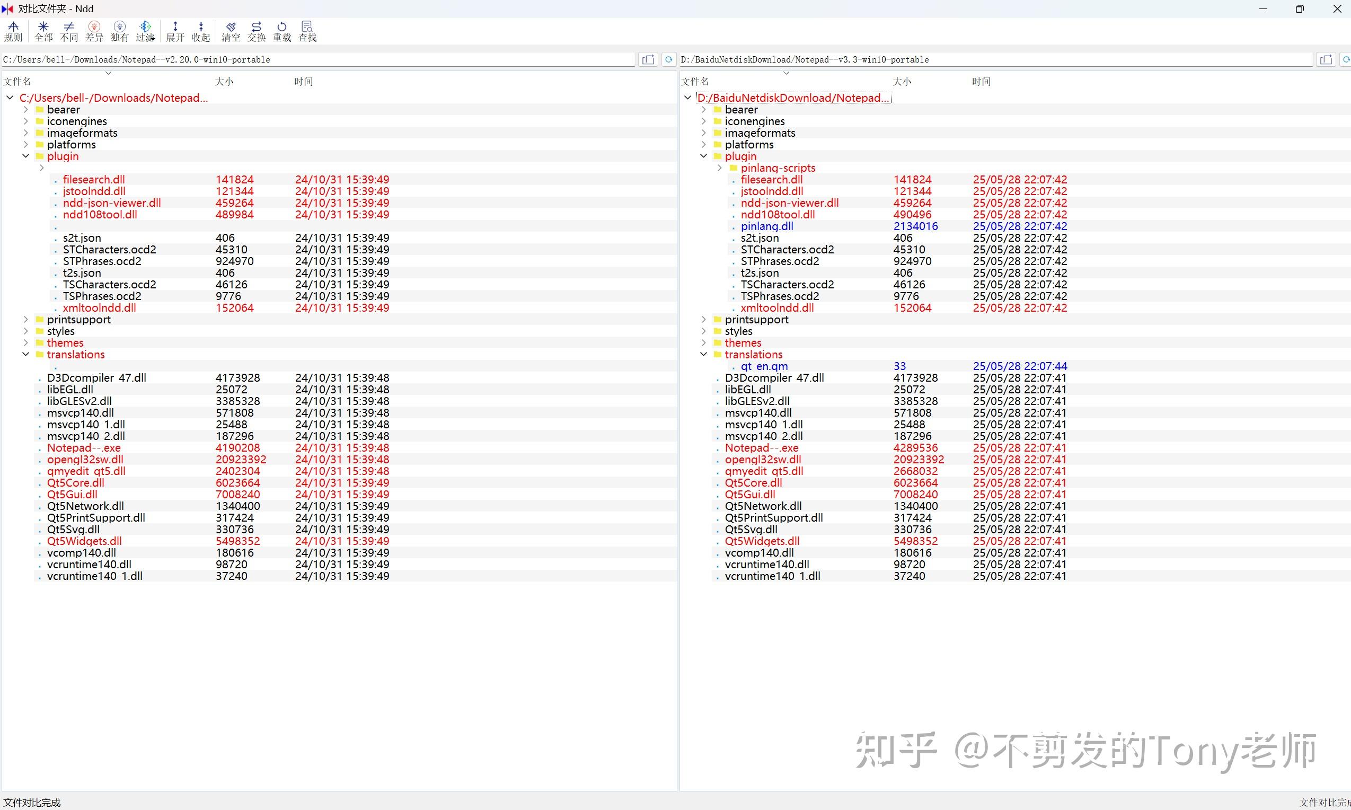Open the 规则 rules tool

(13, 32)
